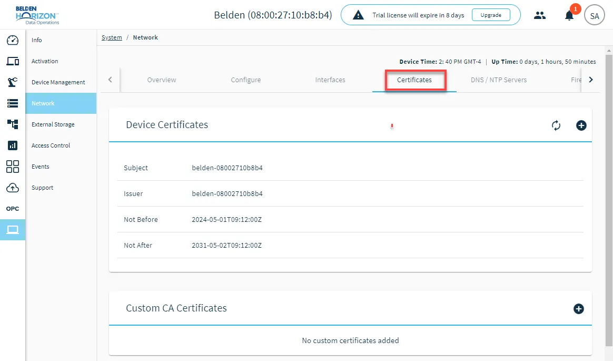Open the dashboard gauge icon in sidebar
Image resolution: width=613 pixels, height=361 pixels.
click(13, 40)
